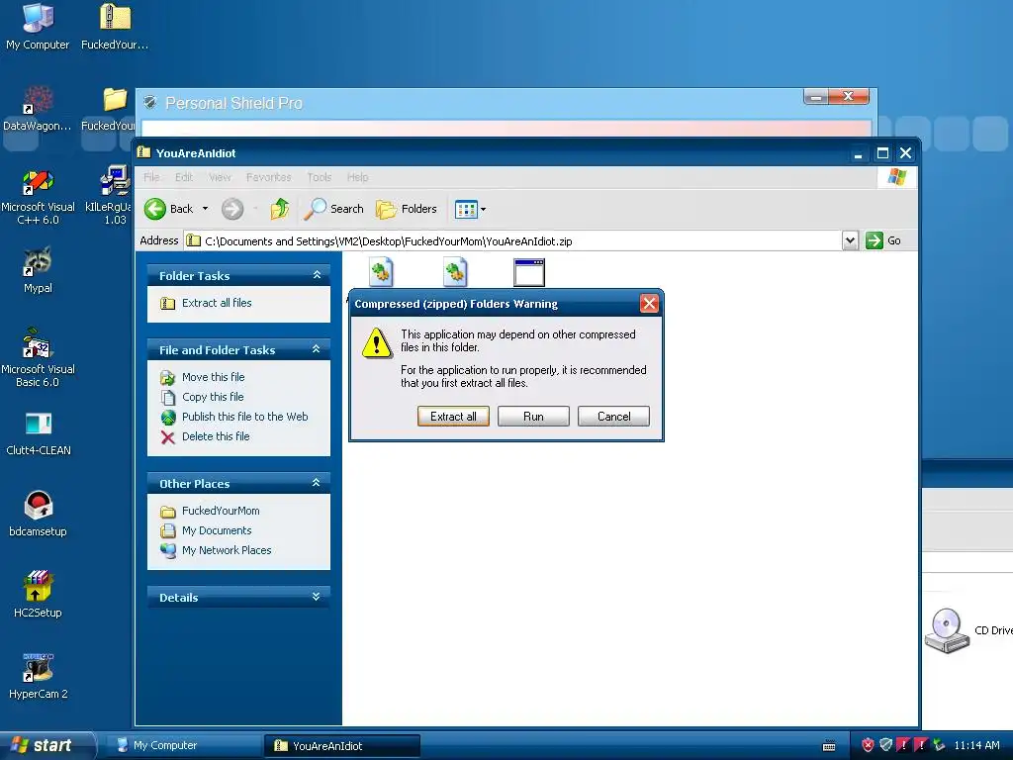Click the address bar path field
The height and width of the screenshot is (760, 1013).
pos(513,241)
